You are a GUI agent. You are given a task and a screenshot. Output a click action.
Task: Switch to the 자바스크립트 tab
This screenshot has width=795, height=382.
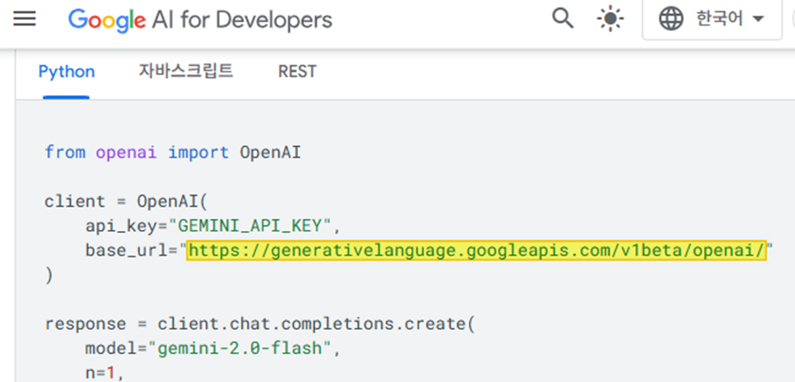pos(186,71)
